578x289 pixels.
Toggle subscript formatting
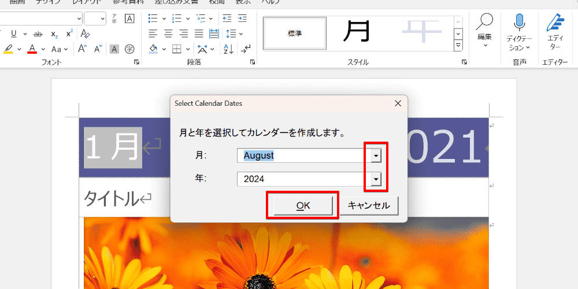(x=54, y=34)
